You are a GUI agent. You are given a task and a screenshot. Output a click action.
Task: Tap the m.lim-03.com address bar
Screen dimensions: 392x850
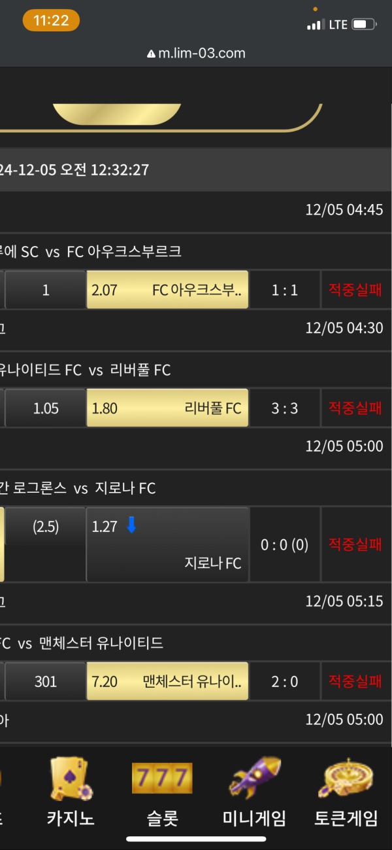(196, 54)
